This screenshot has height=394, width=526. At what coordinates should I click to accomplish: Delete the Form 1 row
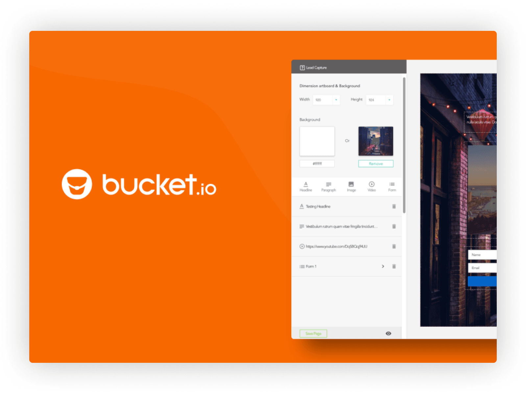394,267
